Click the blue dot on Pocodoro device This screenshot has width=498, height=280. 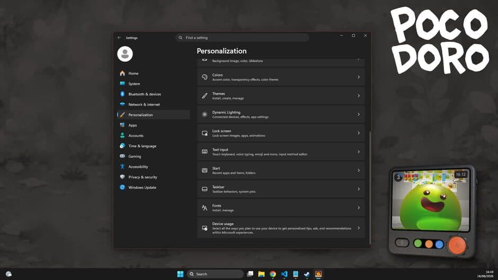(x=440, y=244)
